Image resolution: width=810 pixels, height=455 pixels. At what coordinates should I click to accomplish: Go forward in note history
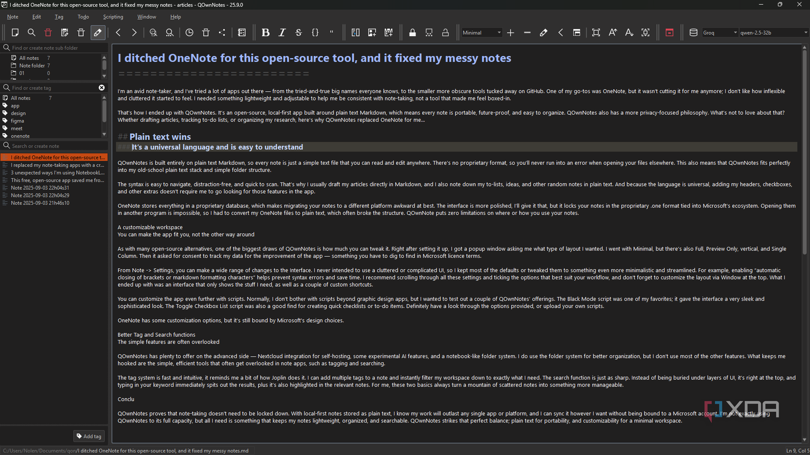pyautogui.click(x=134, y=32)
